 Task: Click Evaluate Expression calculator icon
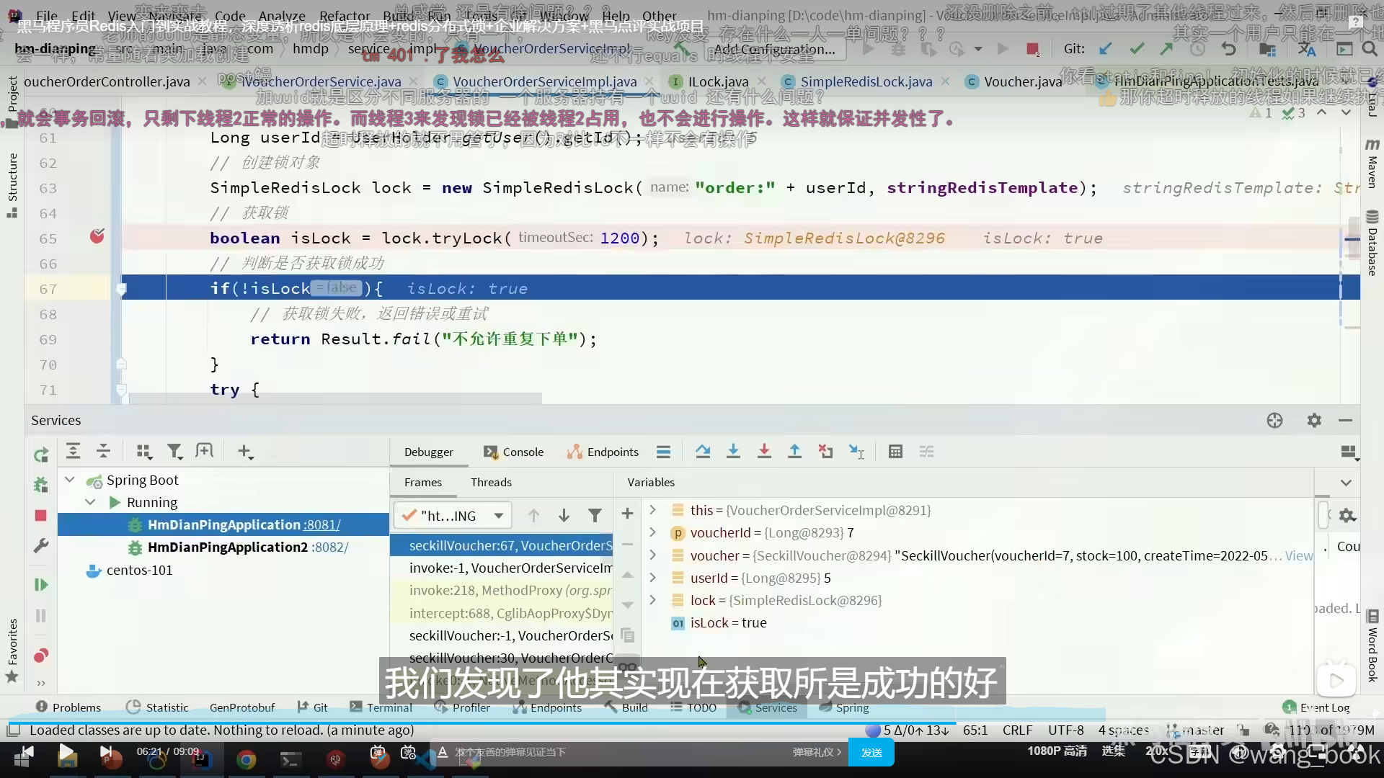point(895,452)
